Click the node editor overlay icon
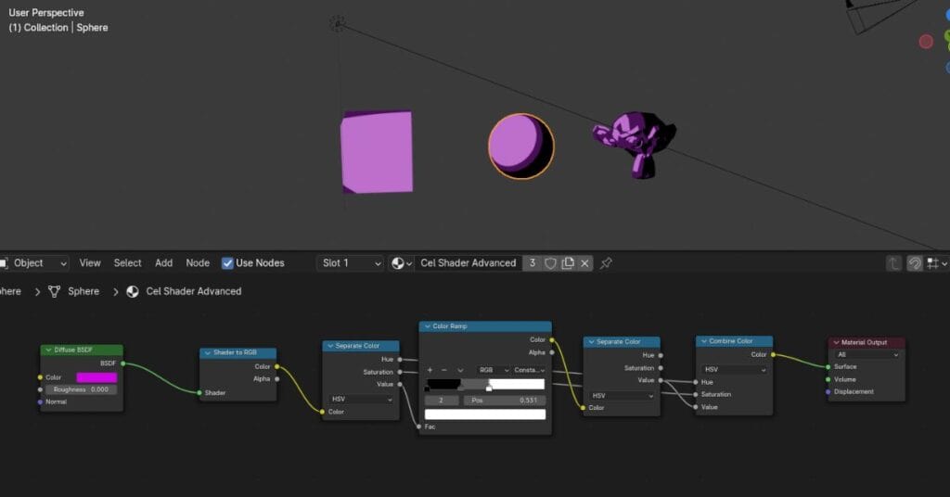Viewport: 950px width, 497px height. coord(915,263)
